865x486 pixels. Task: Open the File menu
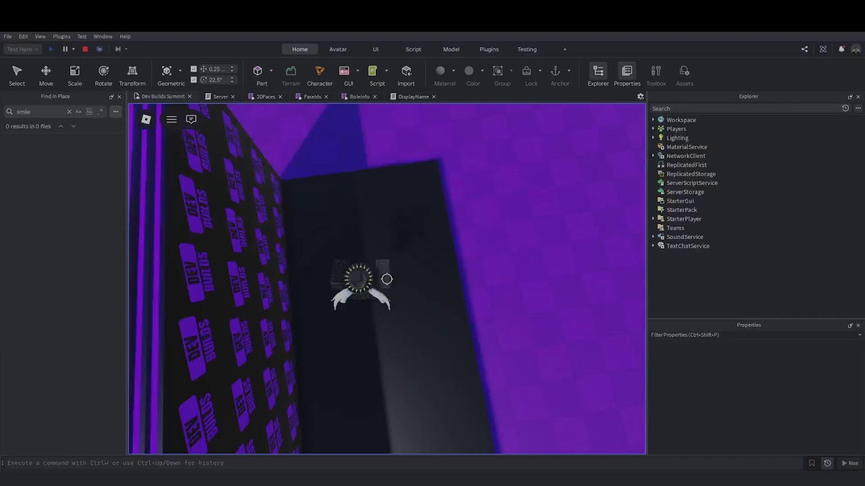[x=7, y=36]
